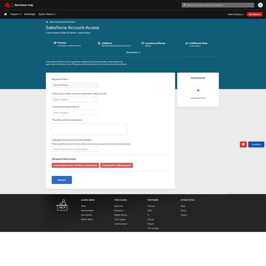Click the back arrow icon
266x266 pixels.
[47, 22]
